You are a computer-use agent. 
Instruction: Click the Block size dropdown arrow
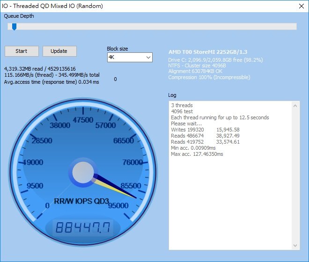point(148,58)
